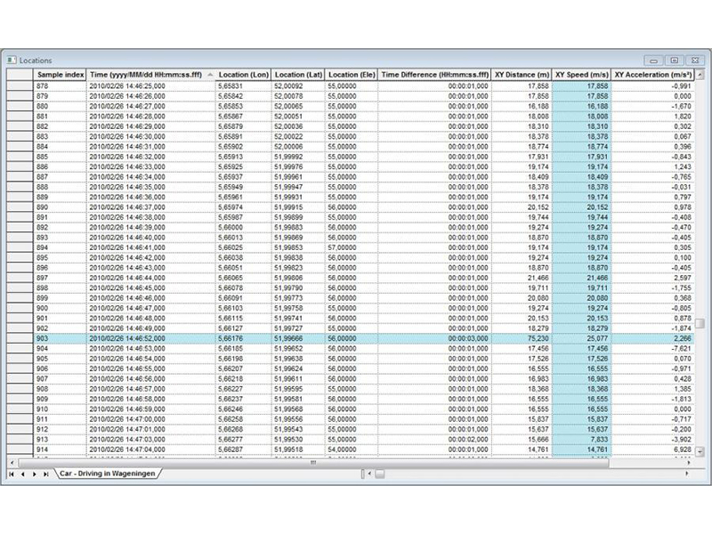Select the Sample index column header

(59, 75)
